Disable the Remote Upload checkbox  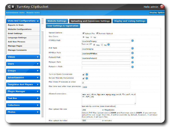coord(97,33)
